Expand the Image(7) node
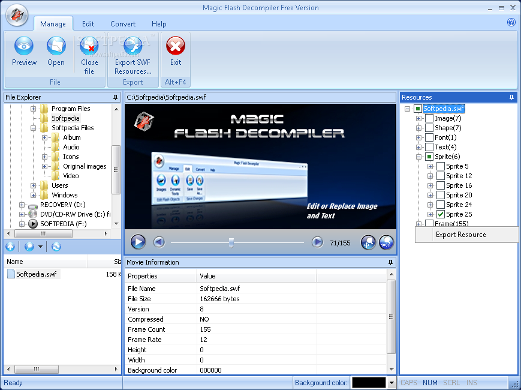 tap(418, 118)
